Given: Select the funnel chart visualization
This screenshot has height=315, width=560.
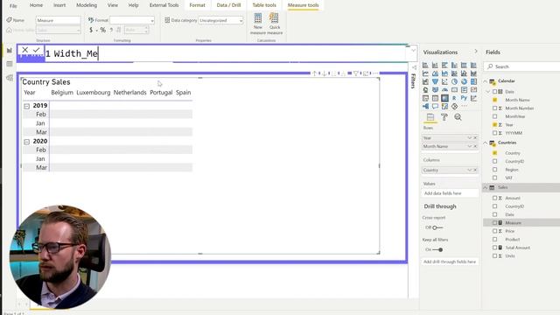Looking at the screenshot, I should click(435, 81).
